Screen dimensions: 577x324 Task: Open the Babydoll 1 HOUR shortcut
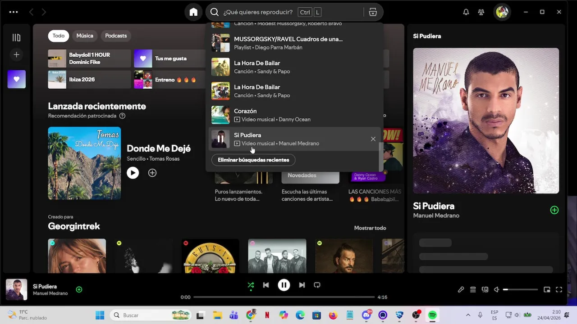click(x=89, y=58)
